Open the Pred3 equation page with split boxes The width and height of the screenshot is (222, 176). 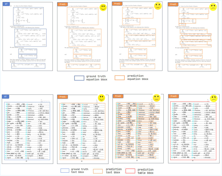(193, 37)
